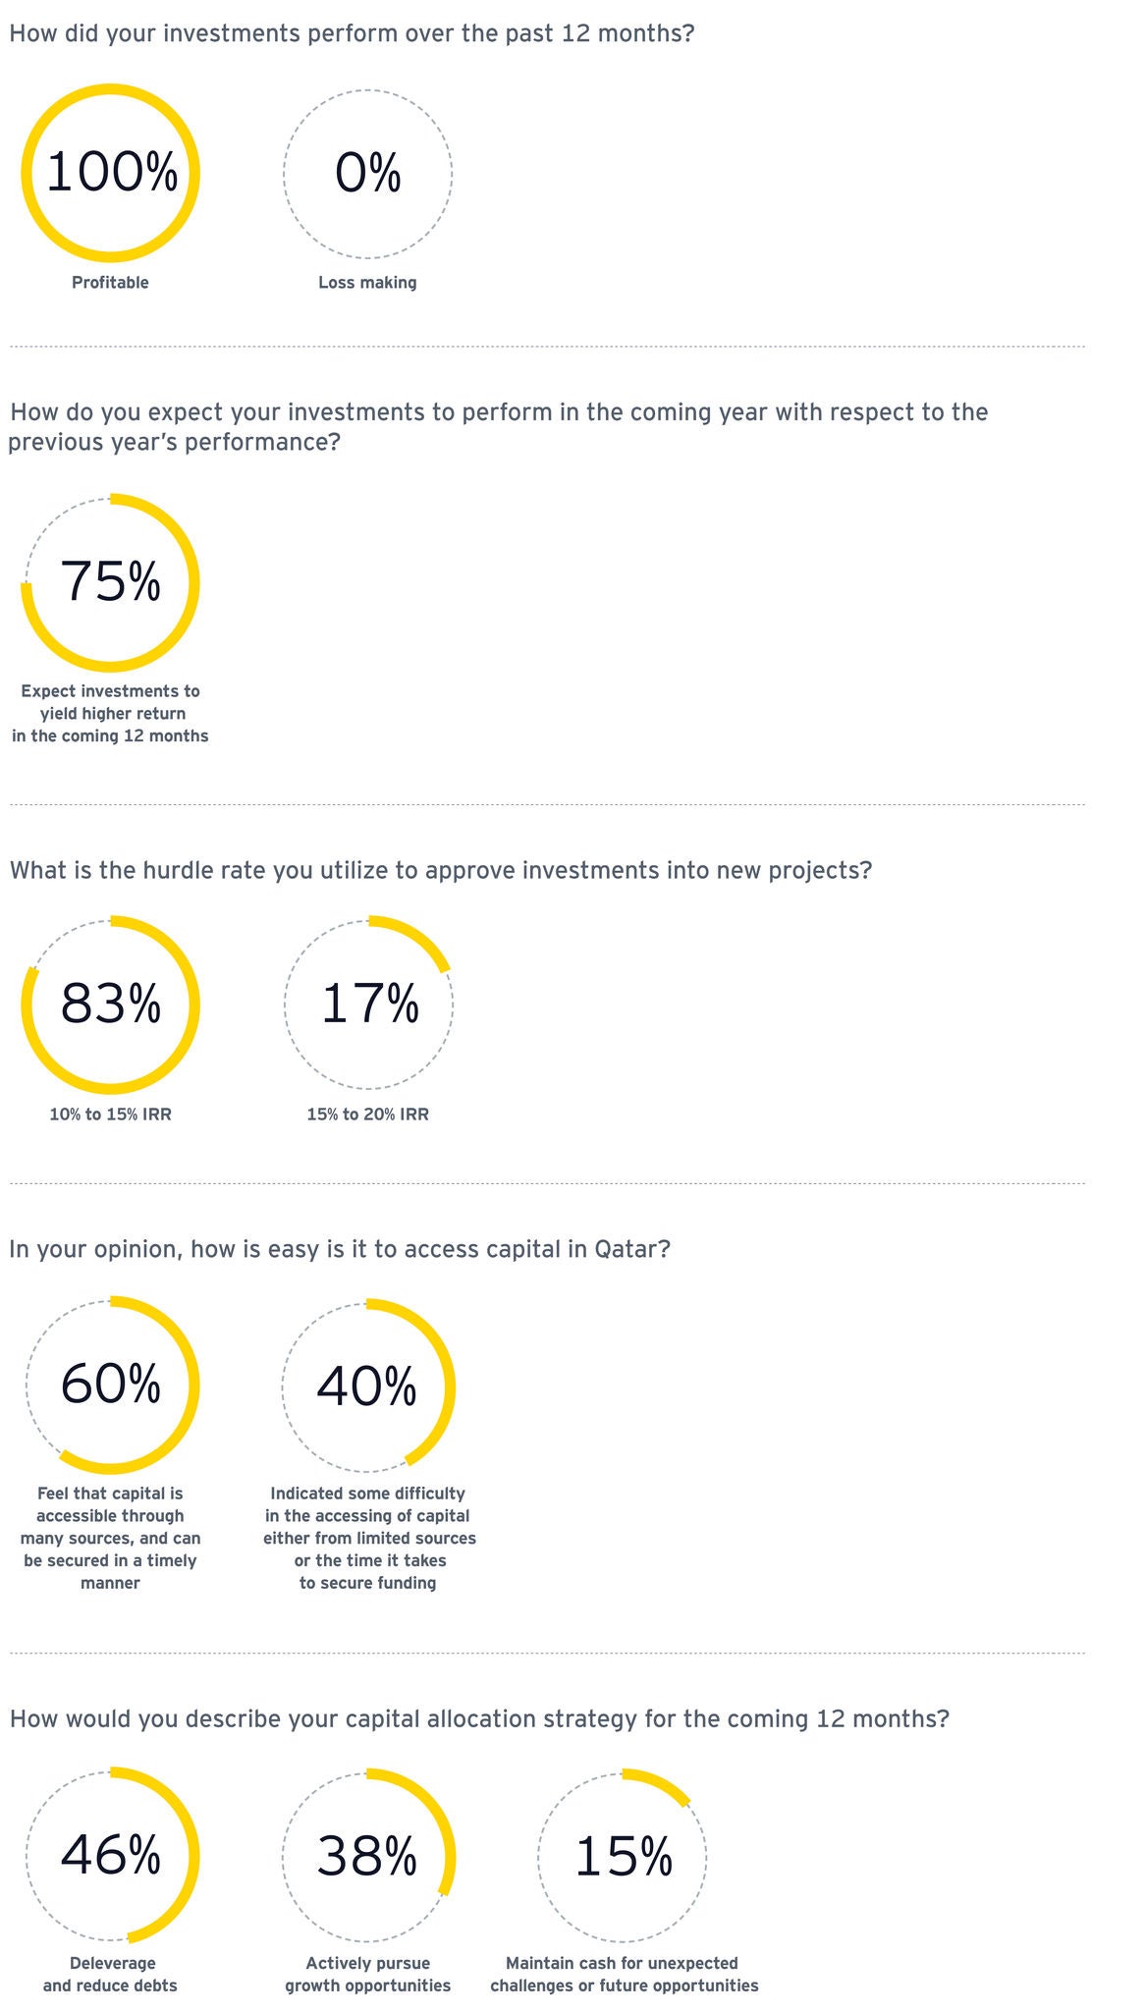The image size is (1145, 2011).
Task: Click the access capital in Qatar question
Action: pyautogui.click(x=340, y=1249)
